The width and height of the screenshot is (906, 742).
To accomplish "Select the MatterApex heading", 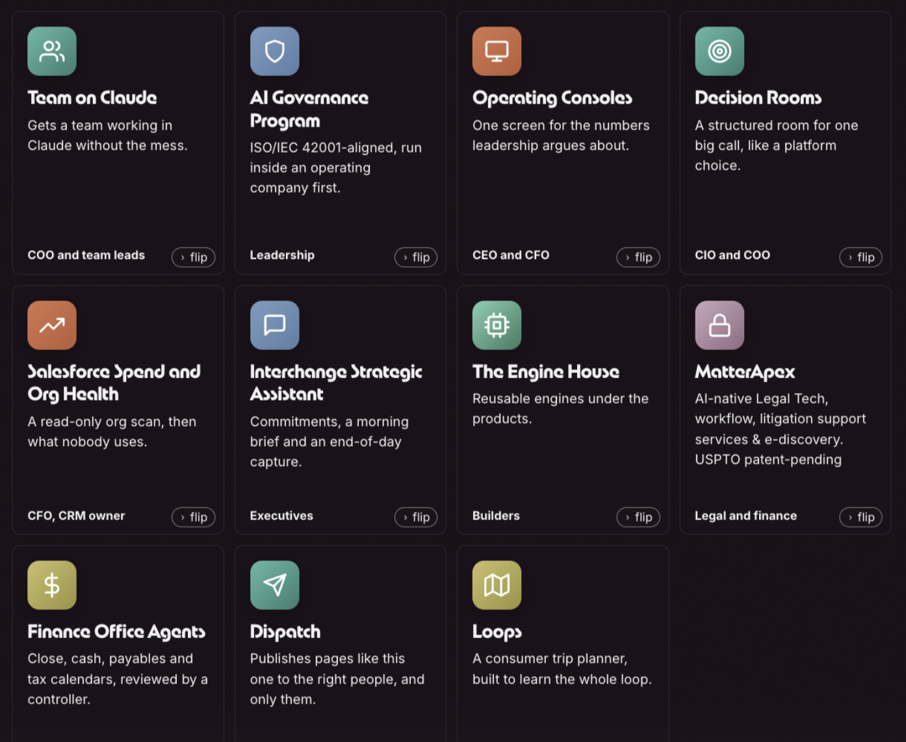I will 745,372.
